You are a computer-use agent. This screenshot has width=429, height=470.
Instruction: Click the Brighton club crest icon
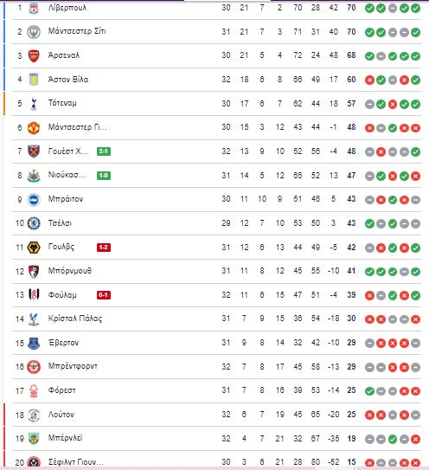[x=34, y=200]
